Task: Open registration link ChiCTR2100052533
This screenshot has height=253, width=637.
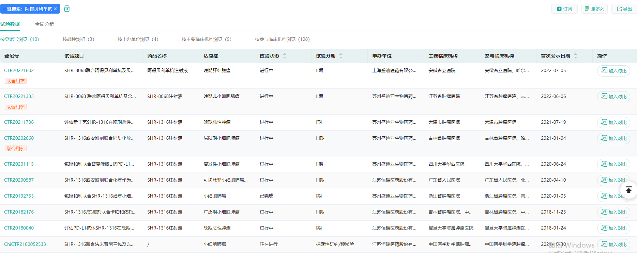Action: pyautogui.click(x=25, y=244)
